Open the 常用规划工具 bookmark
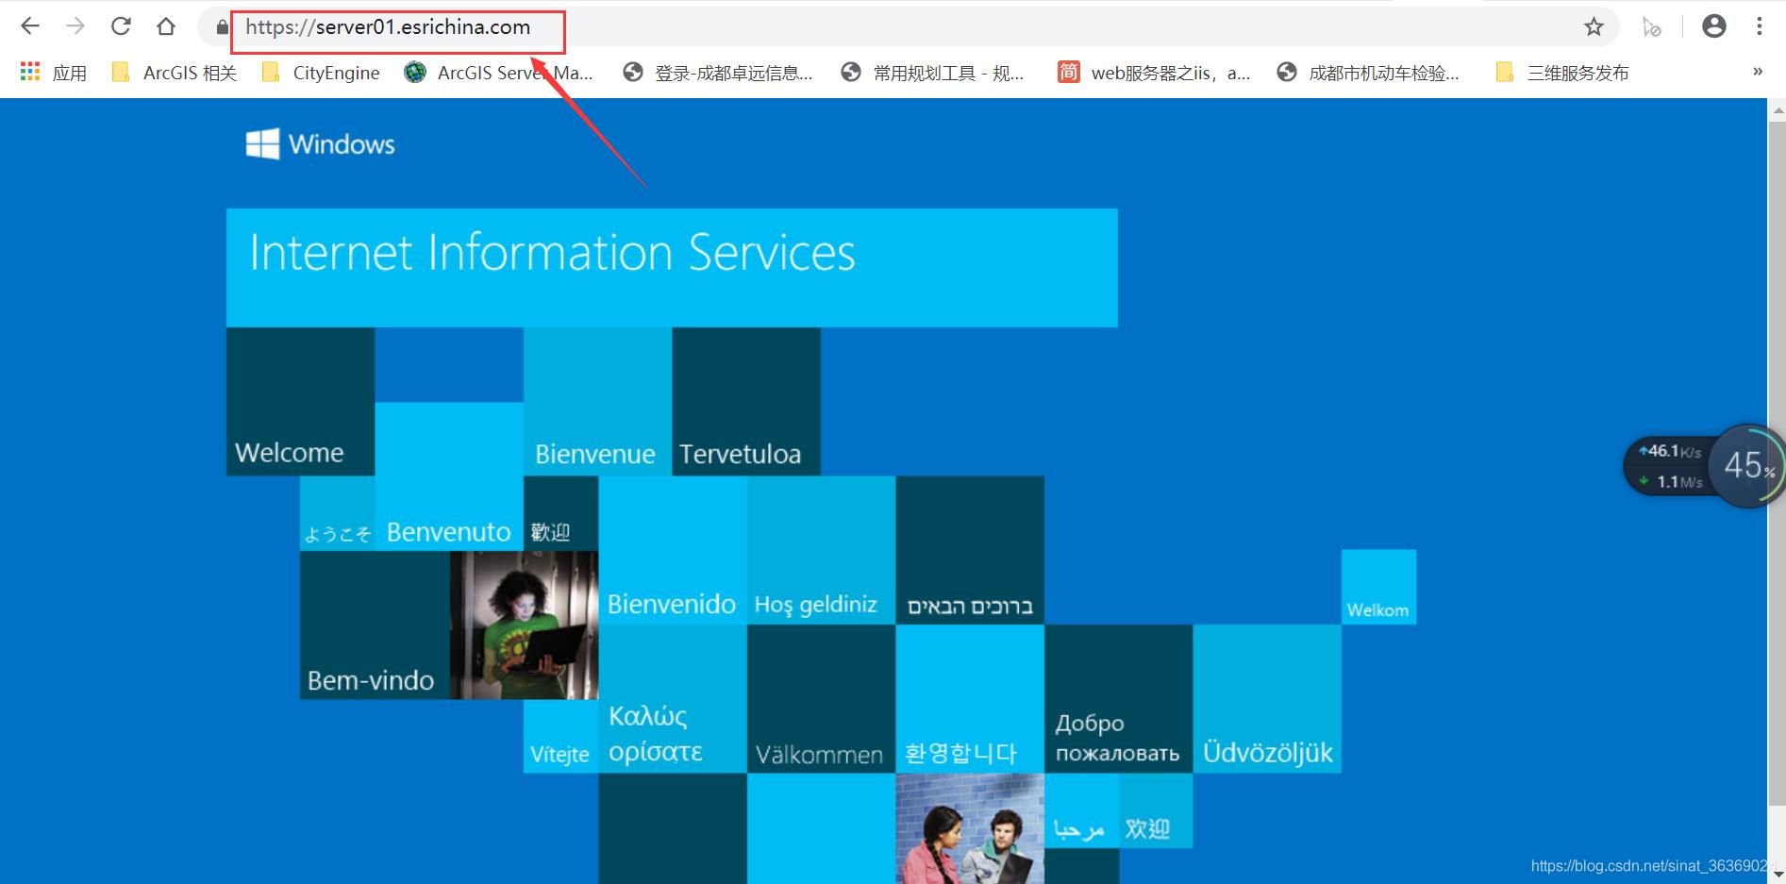Screen dimensions: 1786x884 [935, 72]
